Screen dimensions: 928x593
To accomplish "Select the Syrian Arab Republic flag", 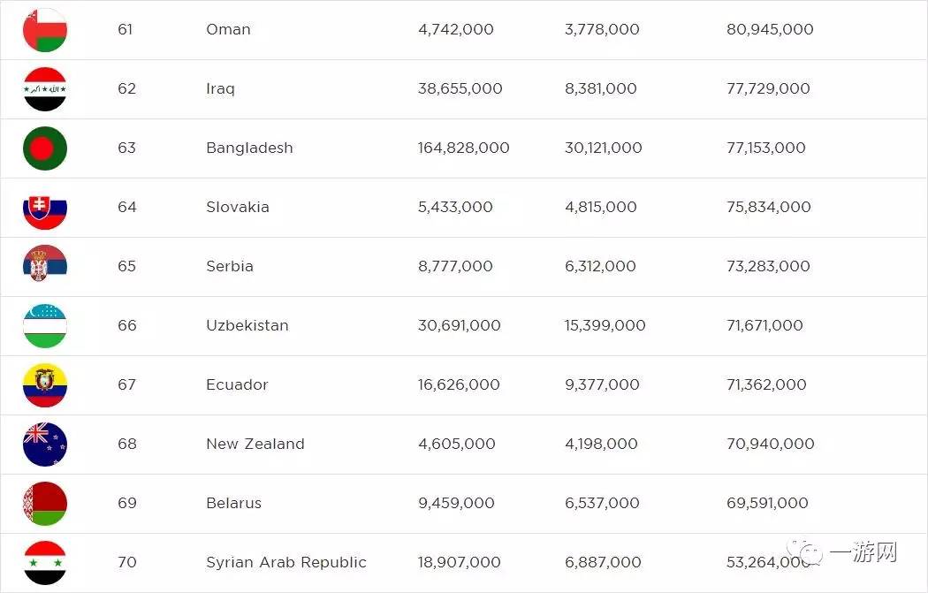I will click(45, 563).
